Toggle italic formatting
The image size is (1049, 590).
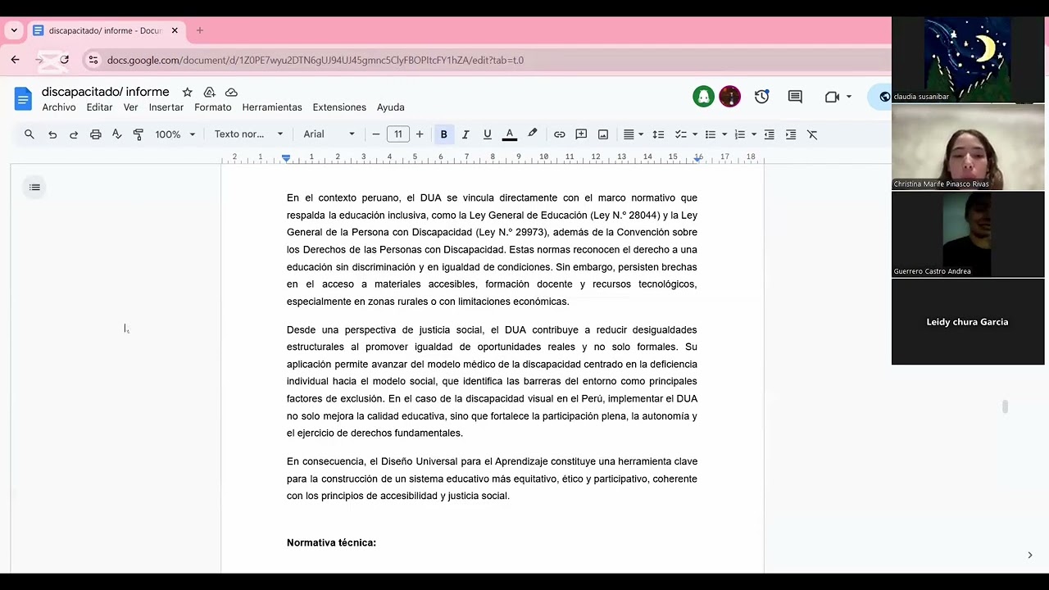(x=465, y=134)
